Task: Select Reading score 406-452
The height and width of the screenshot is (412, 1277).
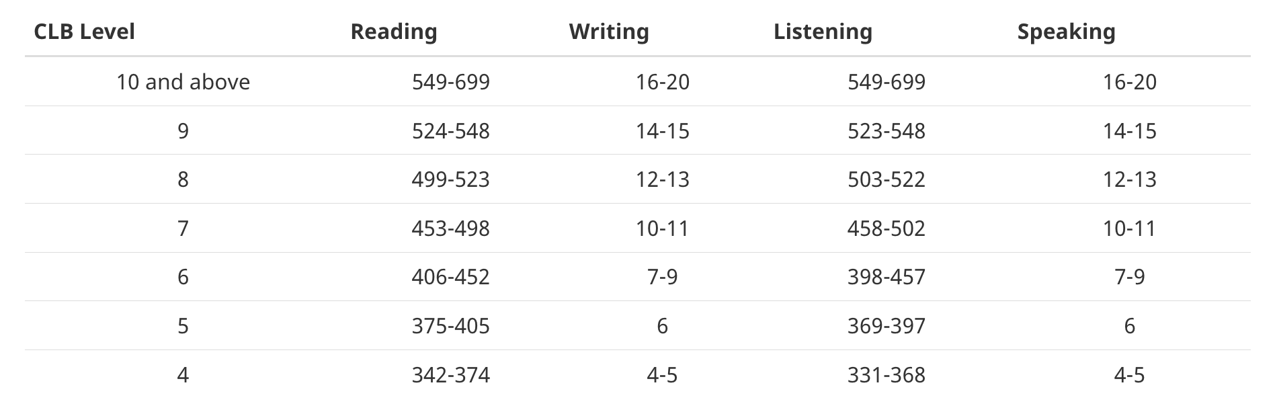Action: pyautogui.click(x=451, y=277)
